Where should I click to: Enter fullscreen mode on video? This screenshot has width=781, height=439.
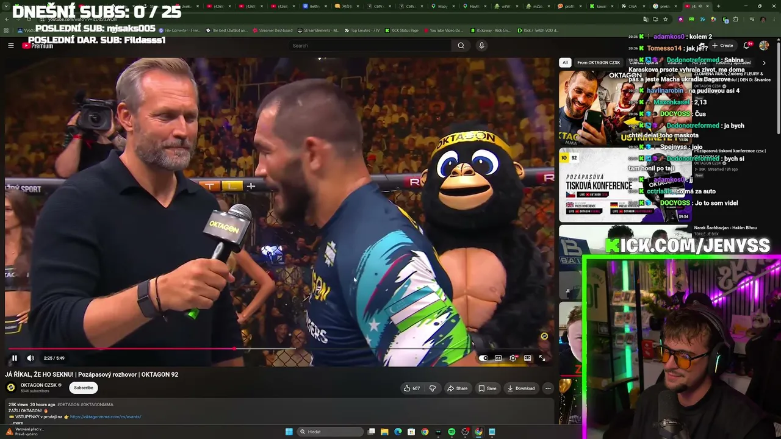542,358
